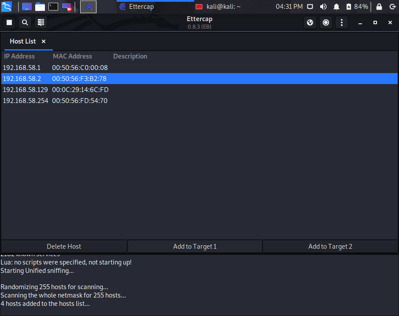This screenshot has height=316, width=399.
Task: Stop sniffing with the square stop icon
Action: click(x=9, y=22)
